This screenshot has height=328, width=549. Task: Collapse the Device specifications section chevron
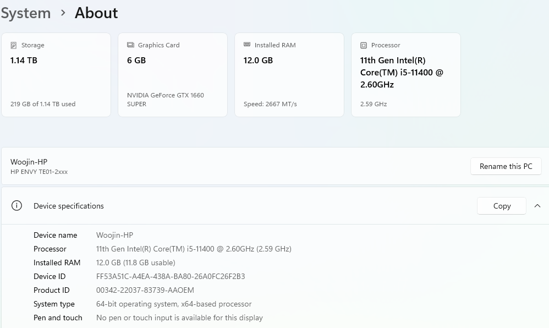tap(537, 206)
